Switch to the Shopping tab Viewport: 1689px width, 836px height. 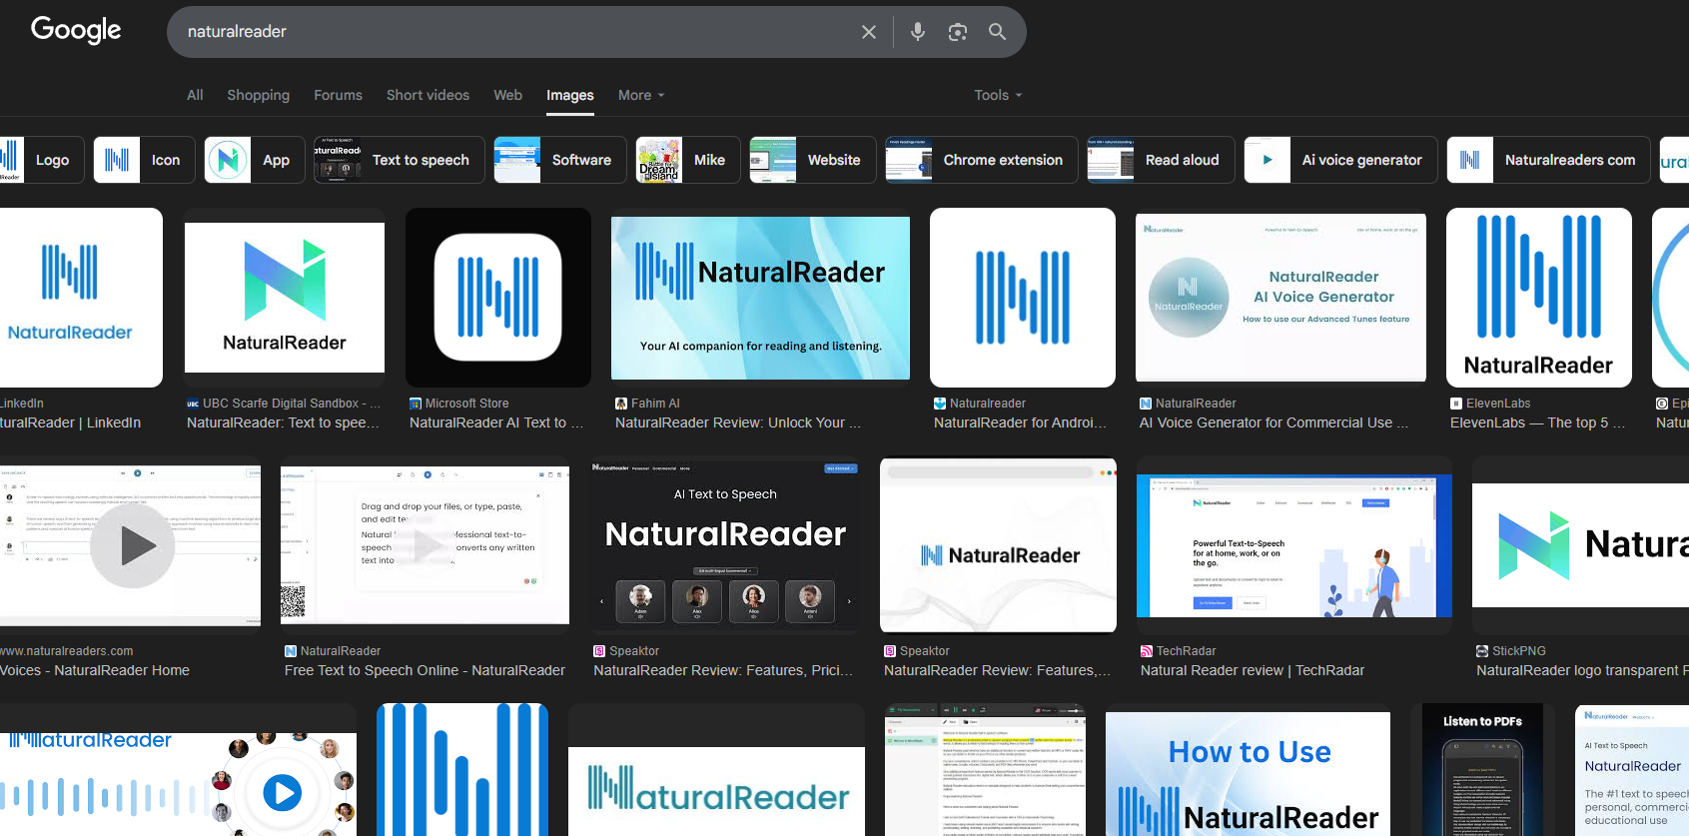click(x=258, y=95)
